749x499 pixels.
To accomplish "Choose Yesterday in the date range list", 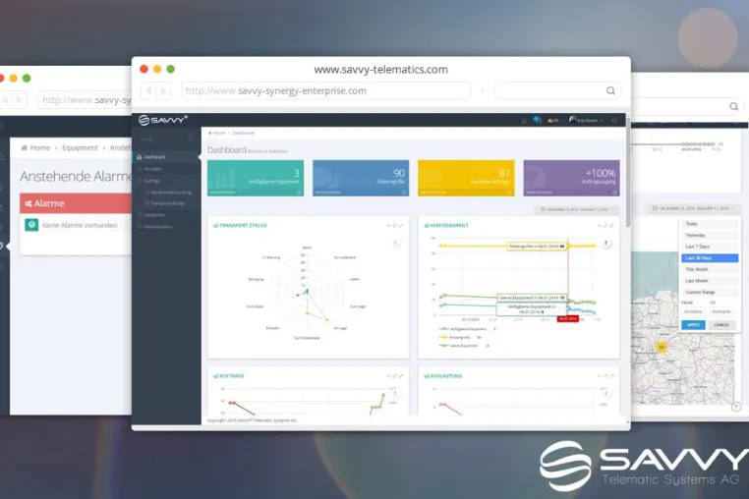I will click(710, 236).
